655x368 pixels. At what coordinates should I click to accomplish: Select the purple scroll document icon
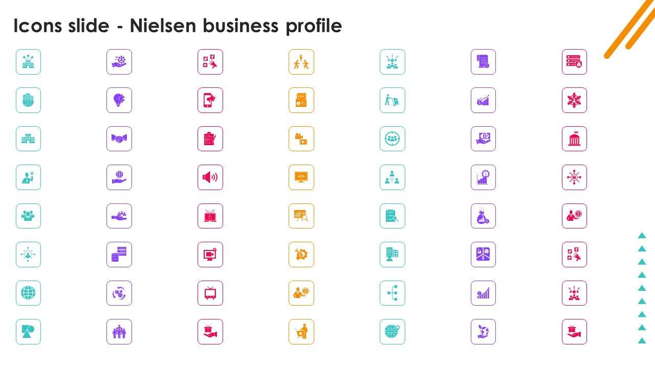tap(483, 62)
